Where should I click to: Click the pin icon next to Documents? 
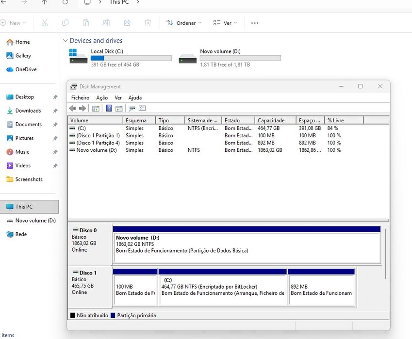click(55, 125)
